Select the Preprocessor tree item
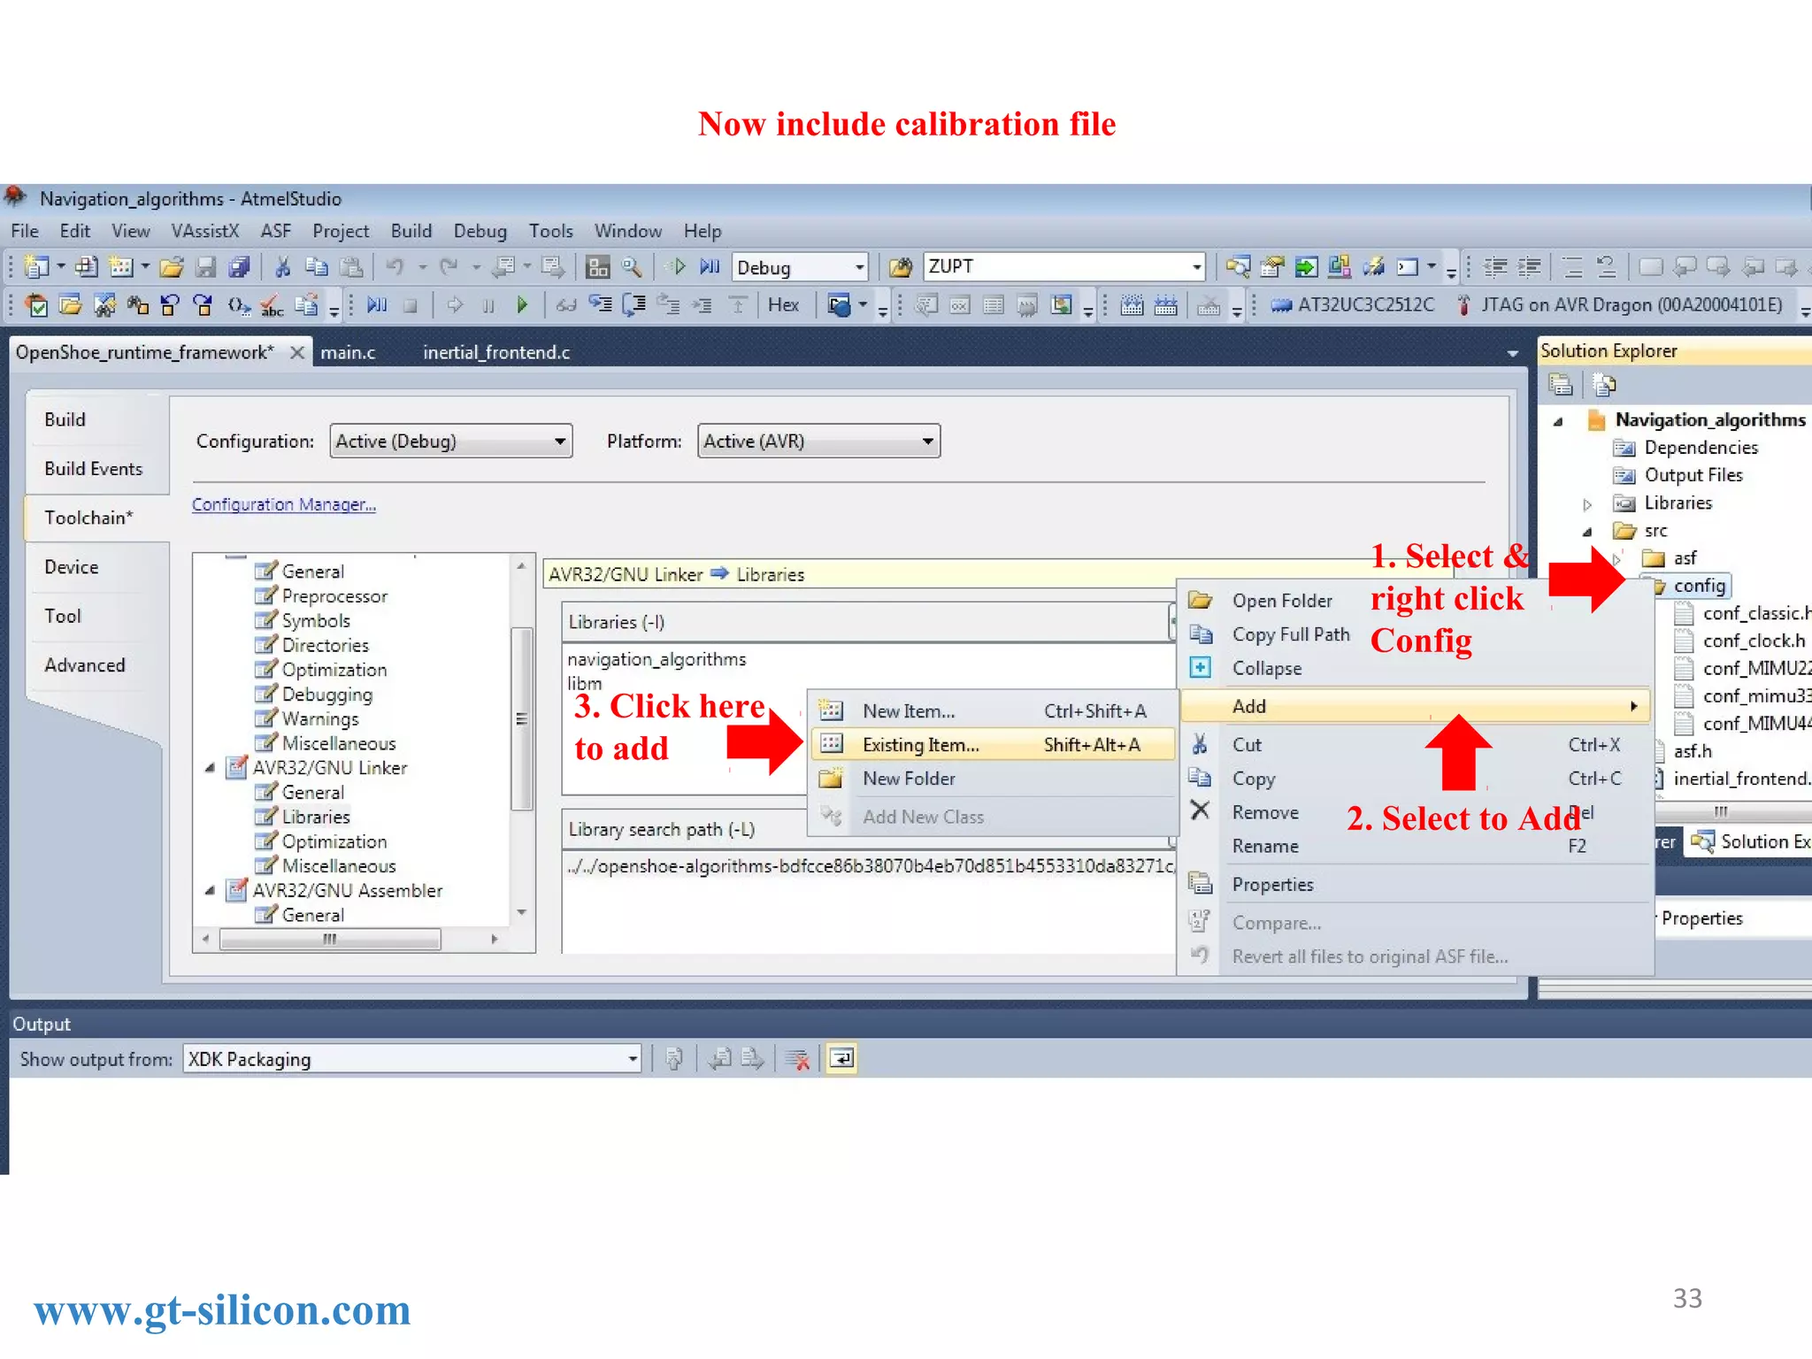 pyautogui.click(x=334, y=596)
